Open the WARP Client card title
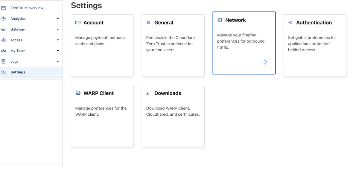The image size is (359, 169). tap(98, 93)
